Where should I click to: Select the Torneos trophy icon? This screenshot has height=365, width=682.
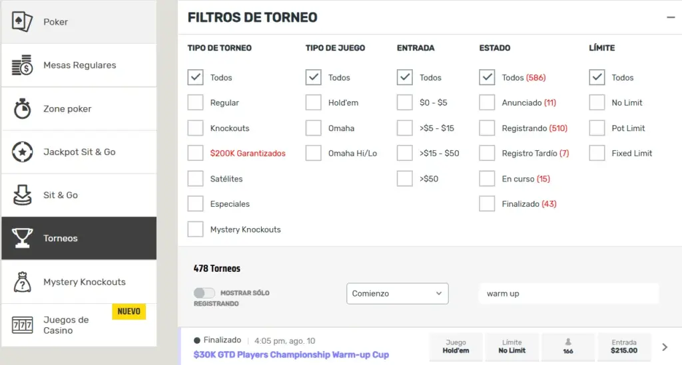(x=22, y=238)
